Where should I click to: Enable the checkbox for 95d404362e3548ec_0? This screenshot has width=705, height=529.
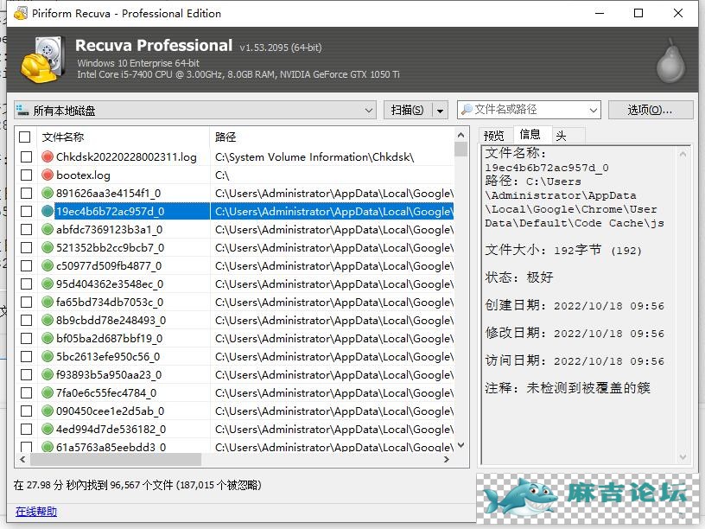(x=27, y=284)
